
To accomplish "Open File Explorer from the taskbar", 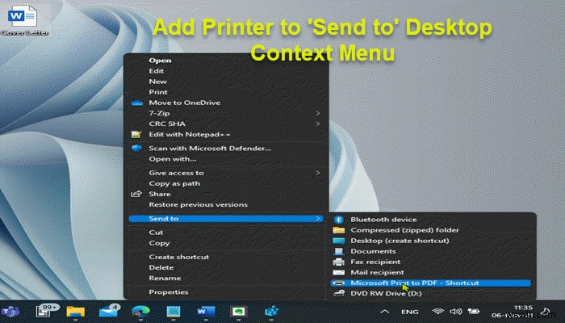I will (75, 312).
